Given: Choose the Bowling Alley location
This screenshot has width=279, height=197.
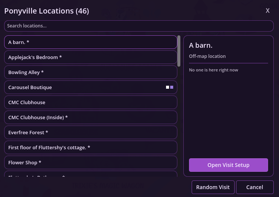Looking at the screenshot, I should [90, 72].
